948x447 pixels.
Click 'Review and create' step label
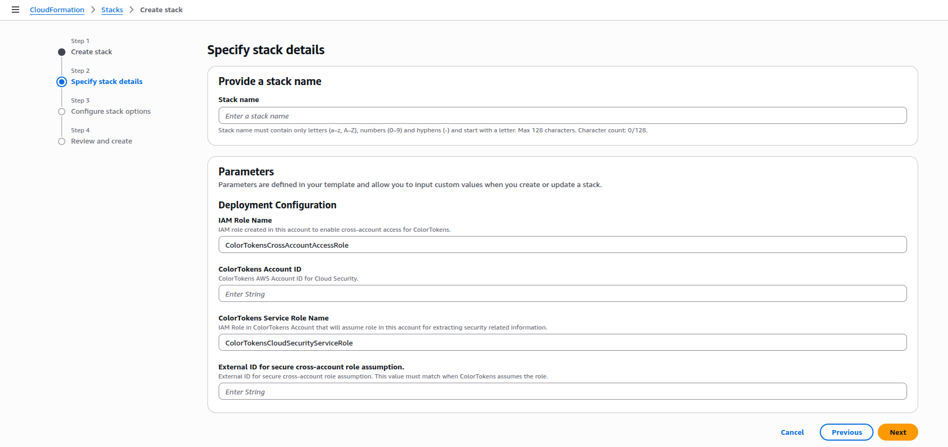click(102, 141)
